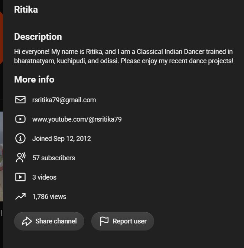Click the YouTube play logo icon
Image resolution: width=244 pixels, height=248 pixels.
[20, 119]
